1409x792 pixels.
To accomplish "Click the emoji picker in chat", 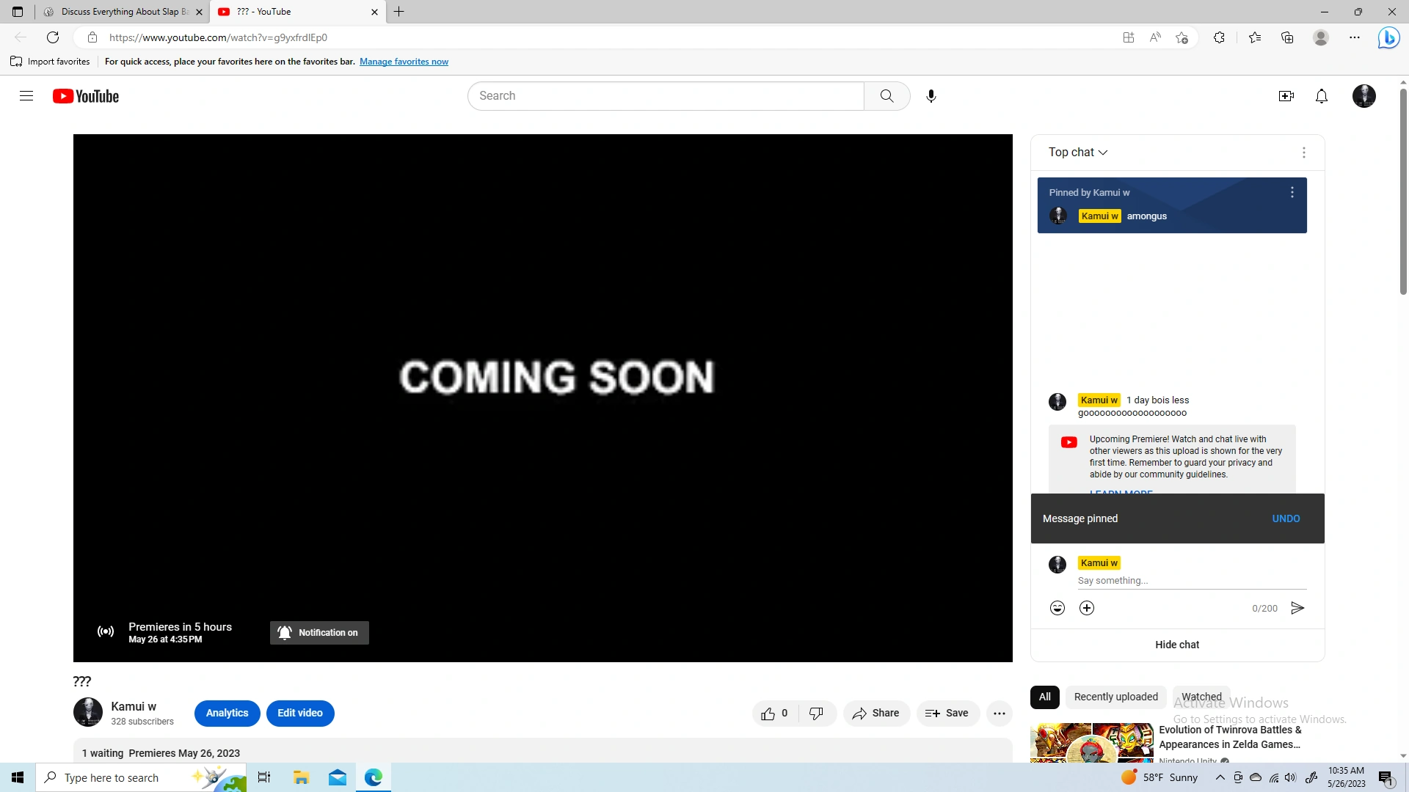I will click(x=1057, y=608).
